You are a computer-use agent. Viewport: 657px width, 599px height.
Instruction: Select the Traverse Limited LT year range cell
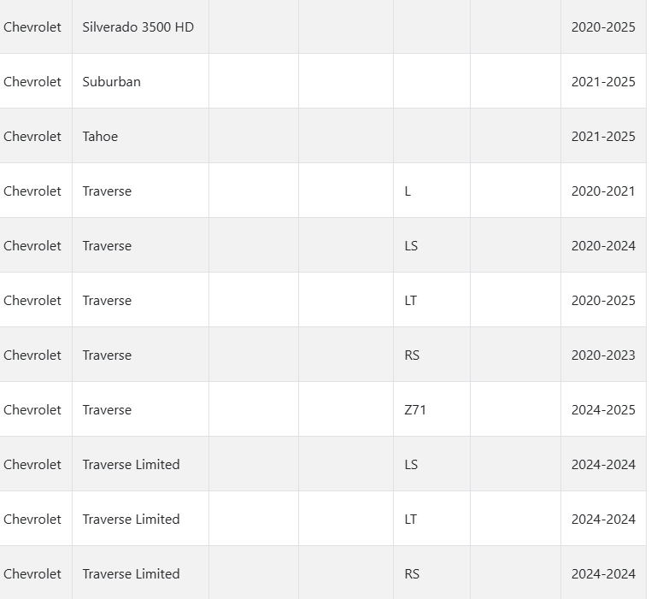pyautogui.click(x=603, y=520)
